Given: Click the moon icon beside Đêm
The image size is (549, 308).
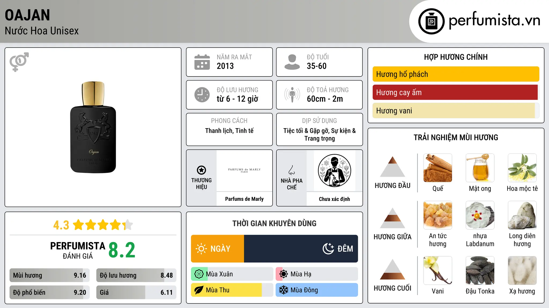Looking at the screenshot, I should pyautogui.click(x=328, y=249).
